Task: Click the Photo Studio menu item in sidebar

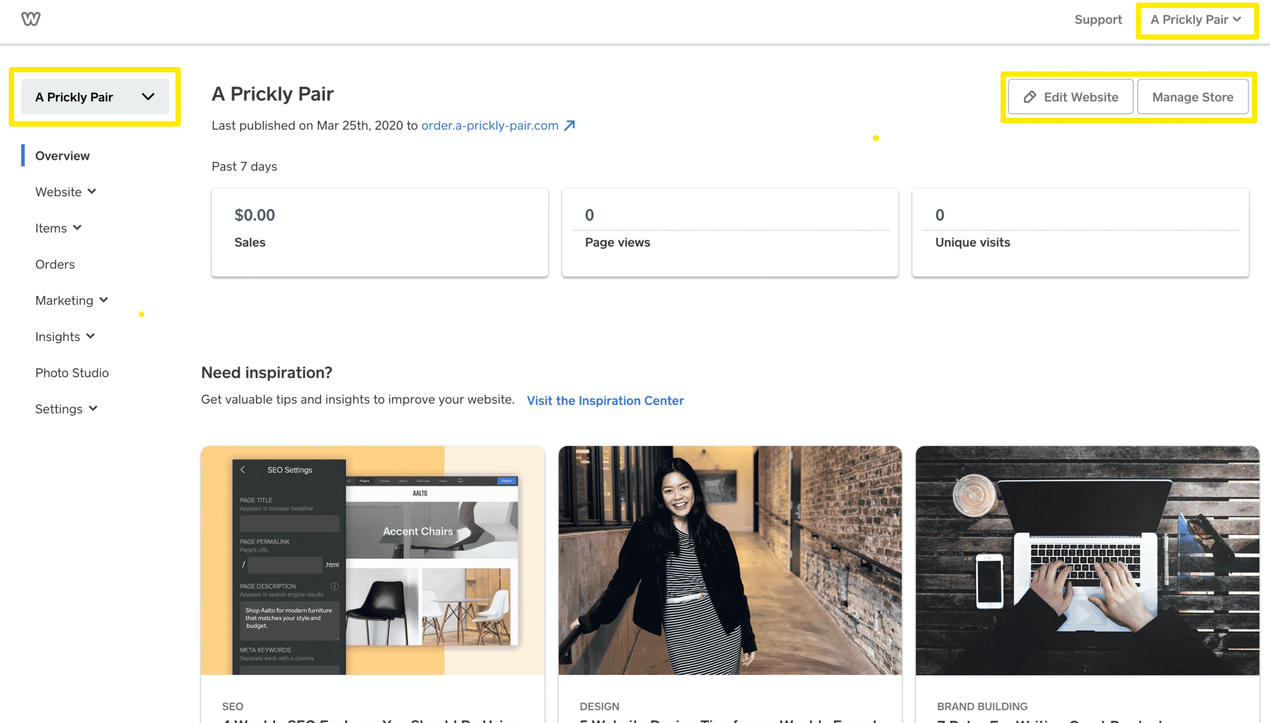Action: pos(71,372)
